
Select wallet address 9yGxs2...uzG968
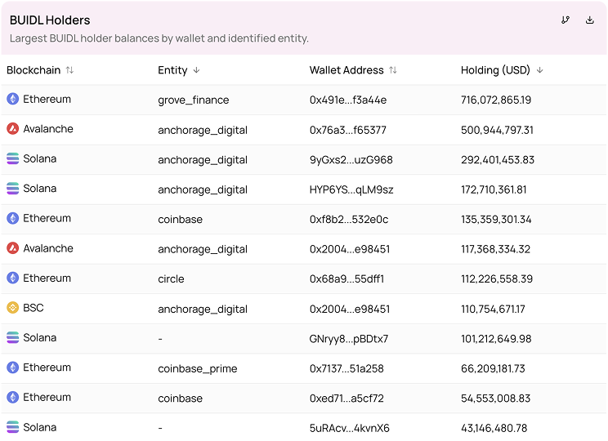[351, 160]
